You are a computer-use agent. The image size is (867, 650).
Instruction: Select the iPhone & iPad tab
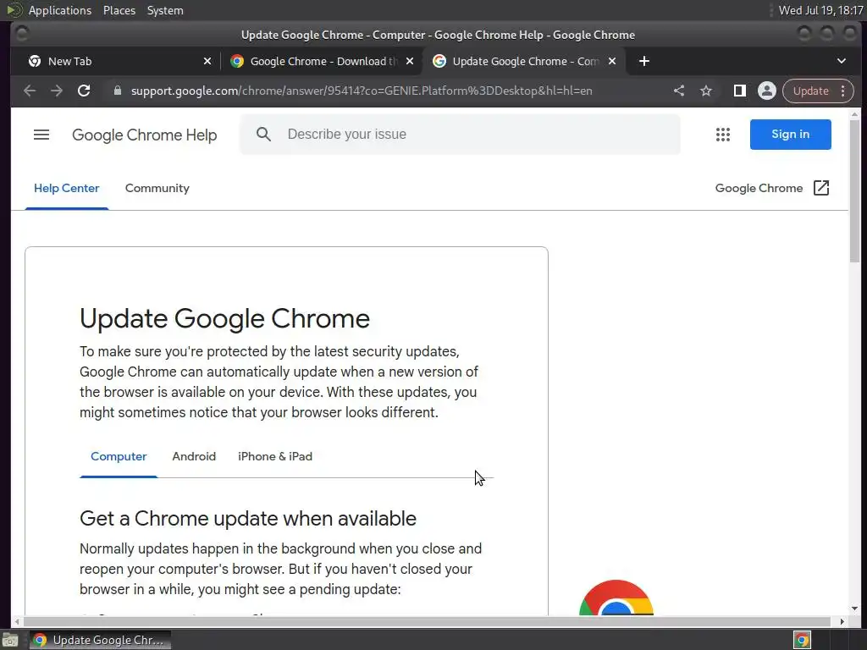click(x=275, y=456)
